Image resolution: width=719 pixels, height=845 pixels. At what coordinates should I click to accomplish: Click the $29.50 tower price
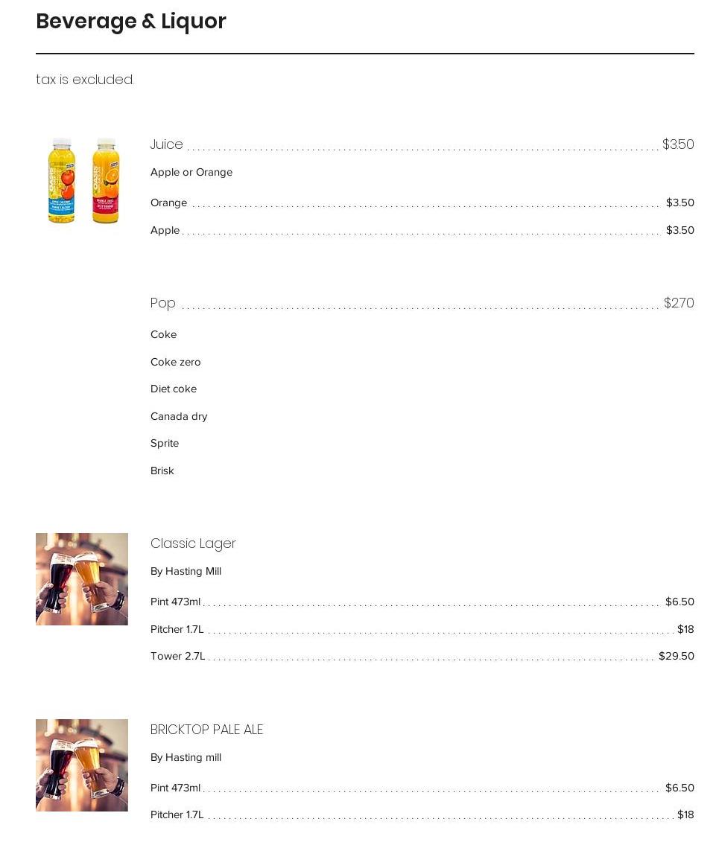[x=677, y=657]
